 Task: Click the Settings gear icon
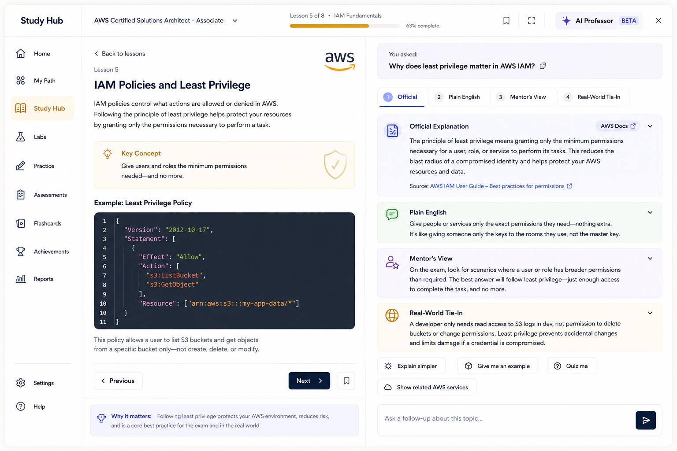pyautogui.click(x=21, y=383)
